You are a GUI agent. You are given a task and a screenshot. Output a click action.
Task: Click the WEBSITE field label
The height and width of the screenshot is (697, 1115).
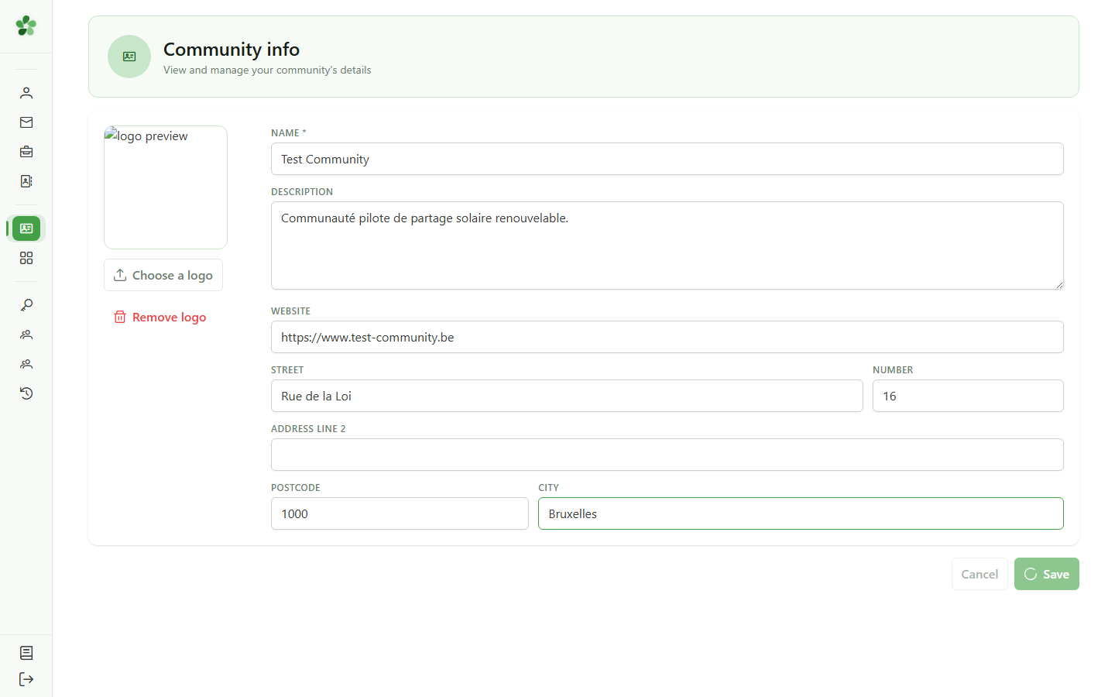(x=290, y=311)
